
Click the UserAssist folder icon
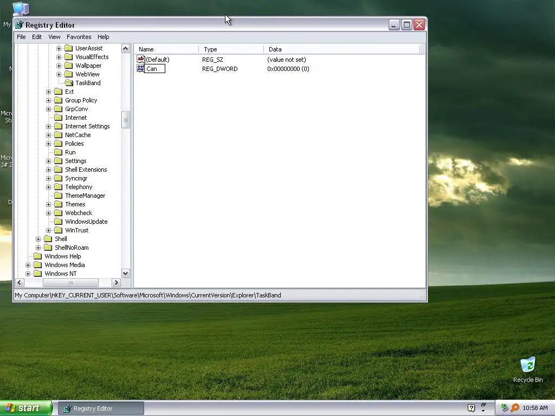pos(69,48)
